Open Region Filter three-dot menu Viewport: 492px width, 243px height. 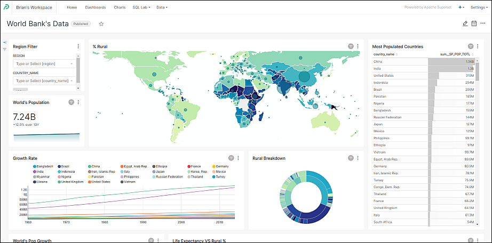[78, 46]
